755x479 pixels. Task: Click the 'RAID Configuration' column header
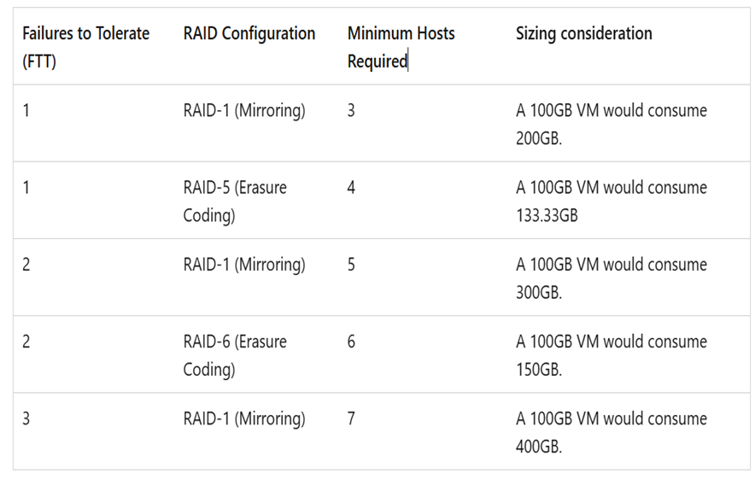coord(249,33)
